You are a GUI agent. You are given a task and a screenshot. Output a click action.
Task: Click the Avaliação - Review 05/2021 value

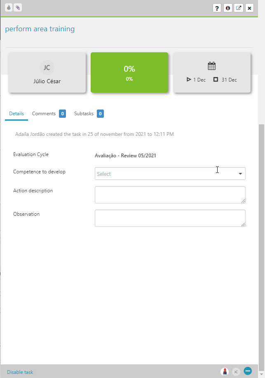tap(125, 156)
